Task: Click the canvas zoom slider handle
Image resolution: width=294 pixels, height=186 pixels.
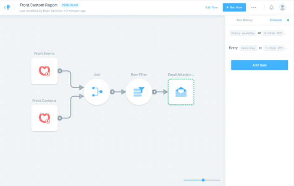Action: click(203, 180)
